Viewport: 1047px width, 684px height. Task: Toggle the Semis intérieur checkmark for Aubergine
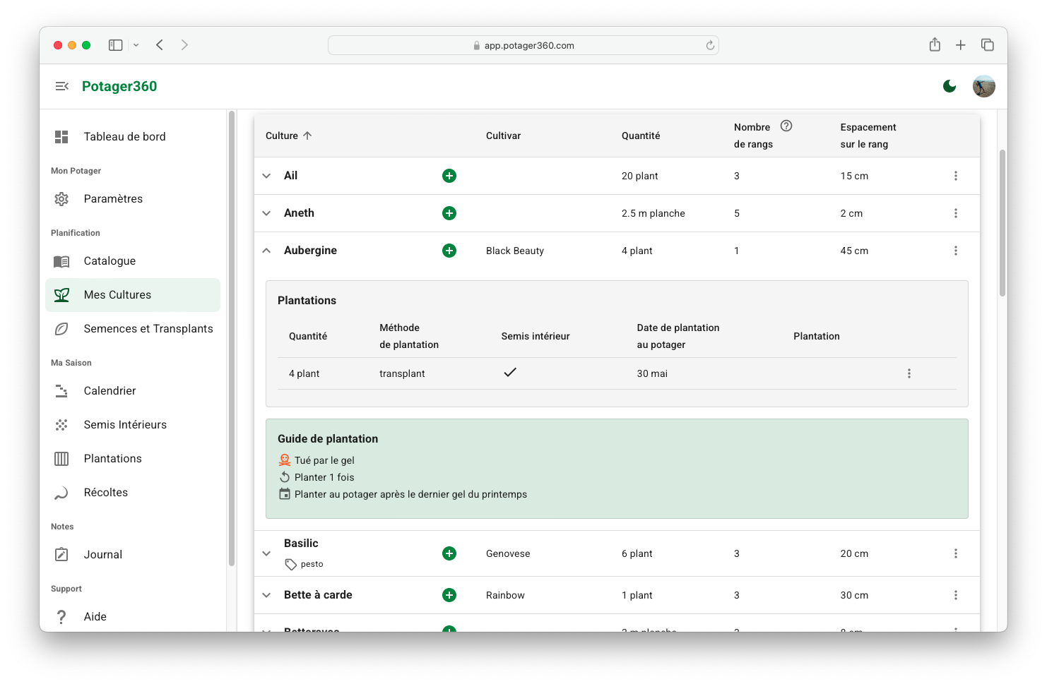point(510,373)
